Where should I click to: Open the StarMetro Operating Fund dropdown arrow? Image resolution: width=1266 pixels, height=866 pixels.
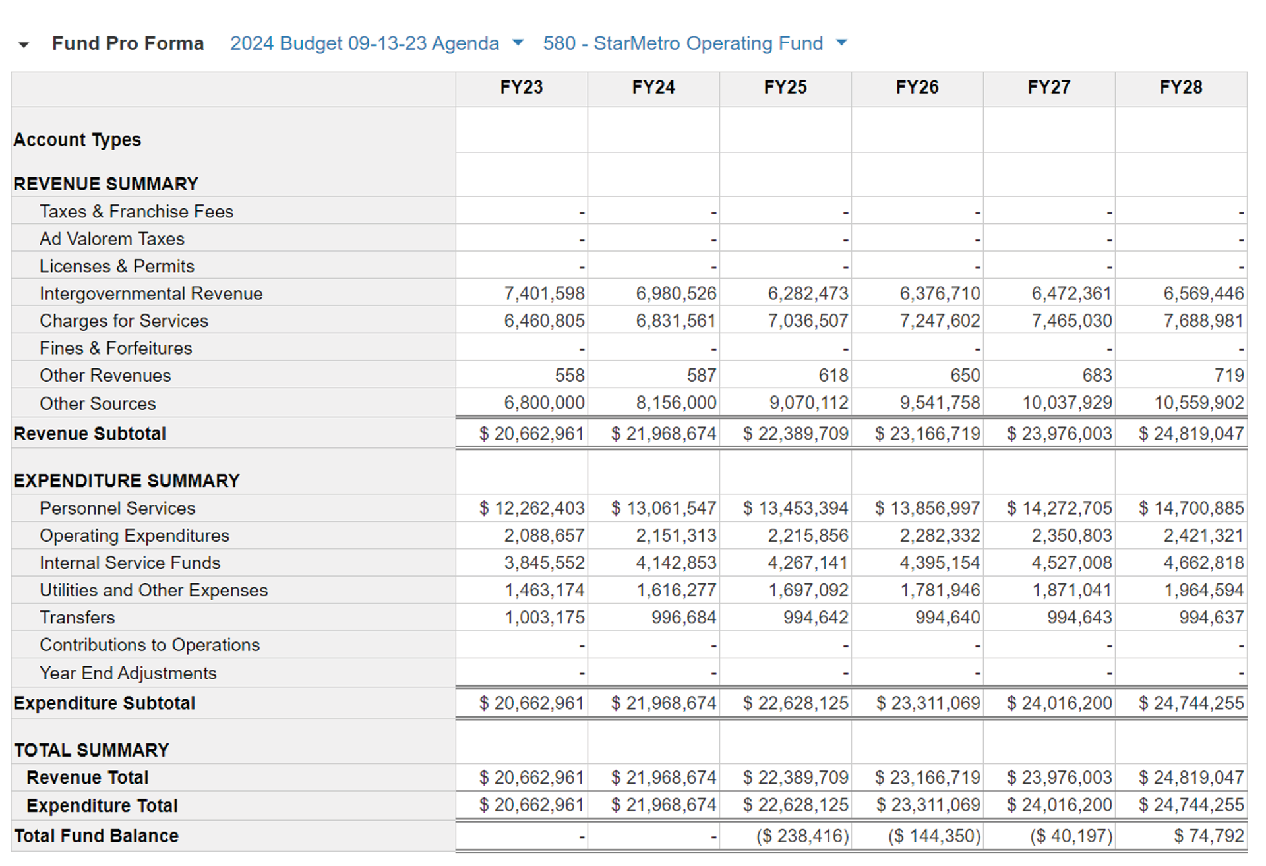coord(841,43)
